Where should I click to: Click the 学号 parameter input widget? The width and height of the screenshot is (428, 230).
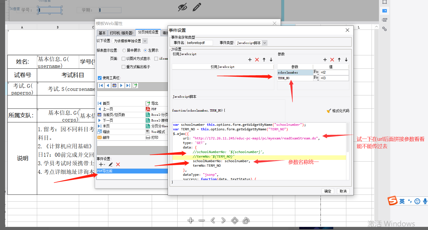tap(50, 10)
